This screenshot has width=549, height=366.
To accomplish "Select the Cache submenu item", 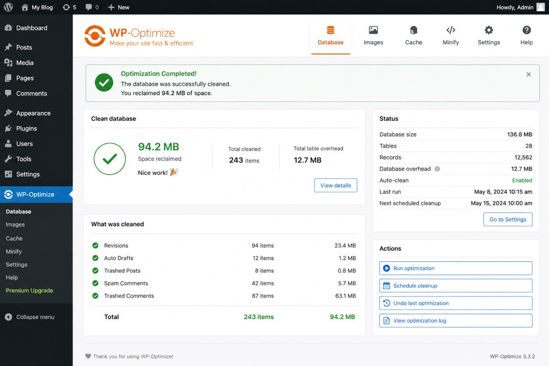I will point(14,238).
